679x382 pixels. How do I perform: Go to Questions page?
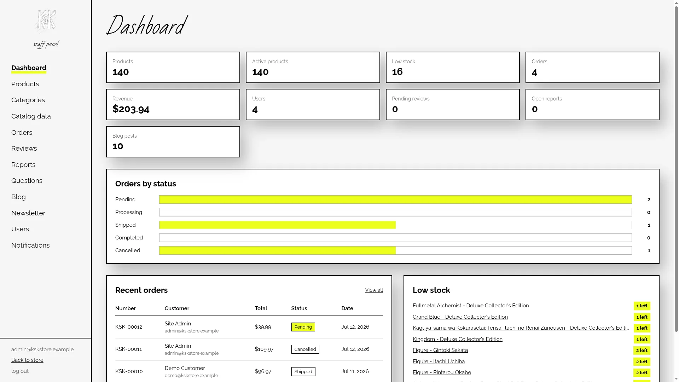(x=27, y=181)
